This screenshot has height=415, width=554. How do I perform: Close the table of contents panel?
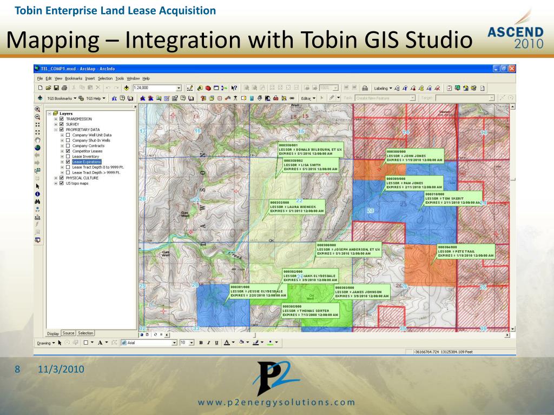coord(135,106)
